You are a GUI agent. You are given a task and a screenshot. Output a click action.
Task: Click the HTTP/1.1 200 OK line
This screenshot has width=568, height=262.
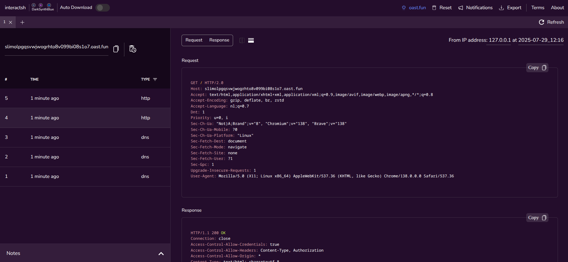coord(208,233)
